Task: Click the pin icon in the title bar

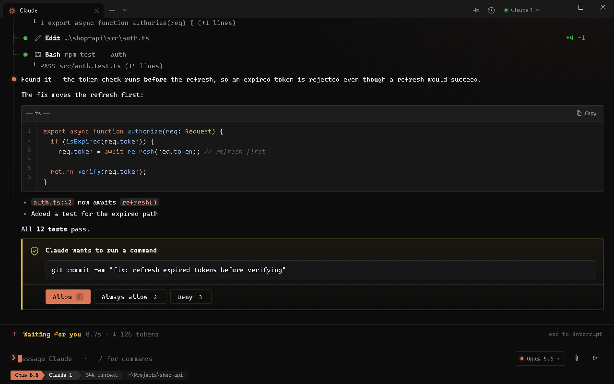Action: coord(476,10)
